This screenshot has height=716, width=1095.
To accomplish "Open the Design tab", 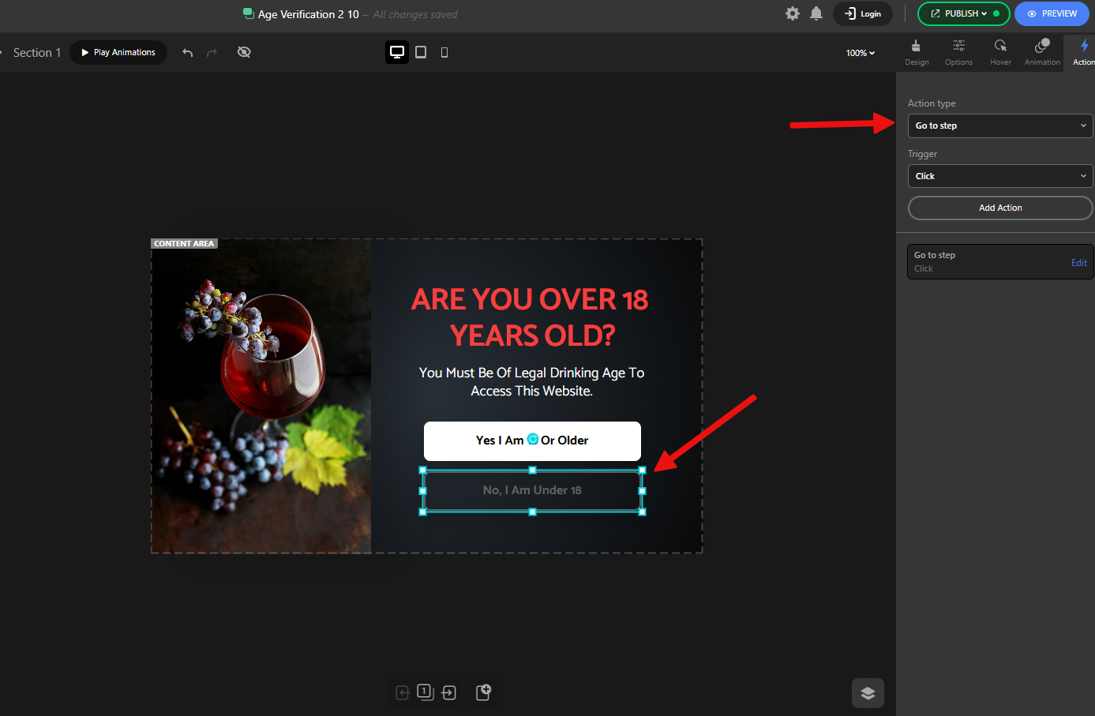I will (917, 52).
